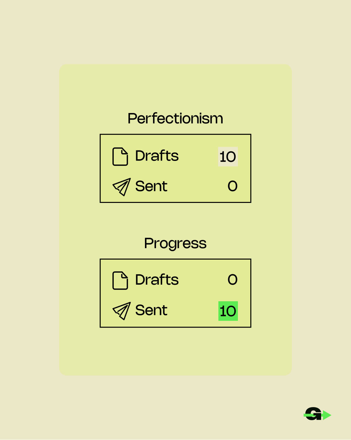Click the Perfectionism heading
This screenshot has height=440, width=351.
click(175, 119)
